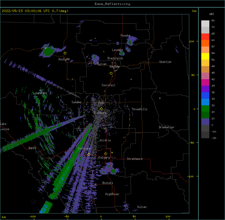Image resolution: width=225 pixels, height=220 pixels.
Task: Pick the magenta 39-42 dBZ legend swatch
Action: (x=205, y=82)
